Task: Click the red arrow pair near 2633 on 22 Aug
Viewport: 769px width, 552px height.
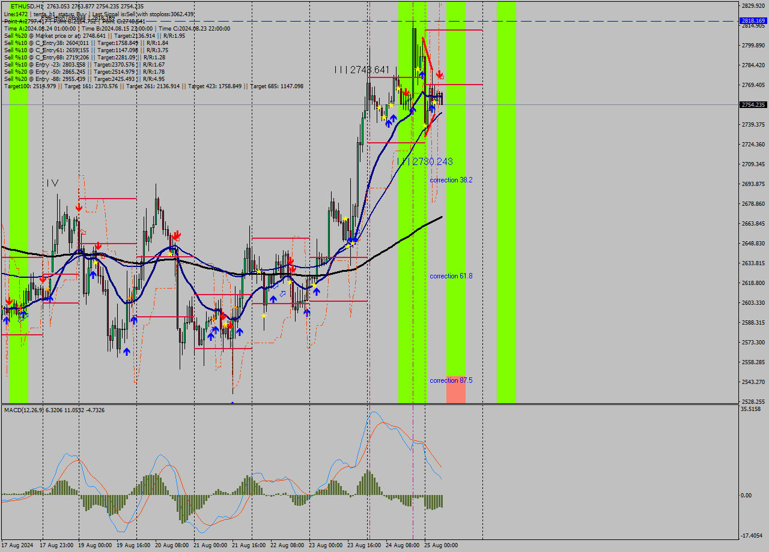Action: 291,265
